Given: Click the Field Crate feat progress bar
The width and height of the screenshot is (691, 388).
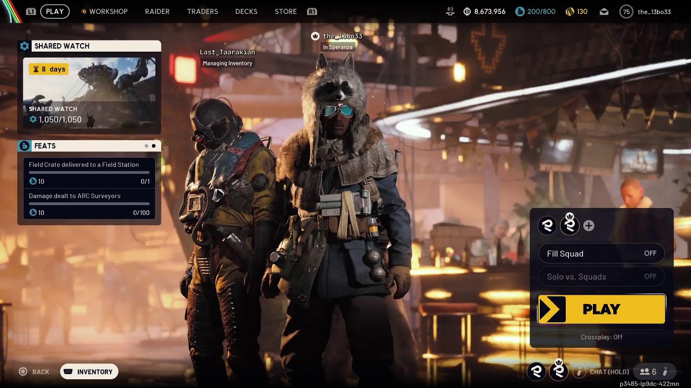Looking at the screenshot, I should click(89, 172).
